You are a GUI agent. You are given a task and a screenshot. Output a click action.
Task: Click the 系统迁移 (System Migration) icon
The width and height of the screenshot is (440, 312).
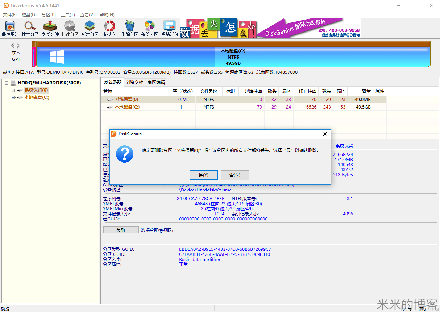[x=169, y=28]
